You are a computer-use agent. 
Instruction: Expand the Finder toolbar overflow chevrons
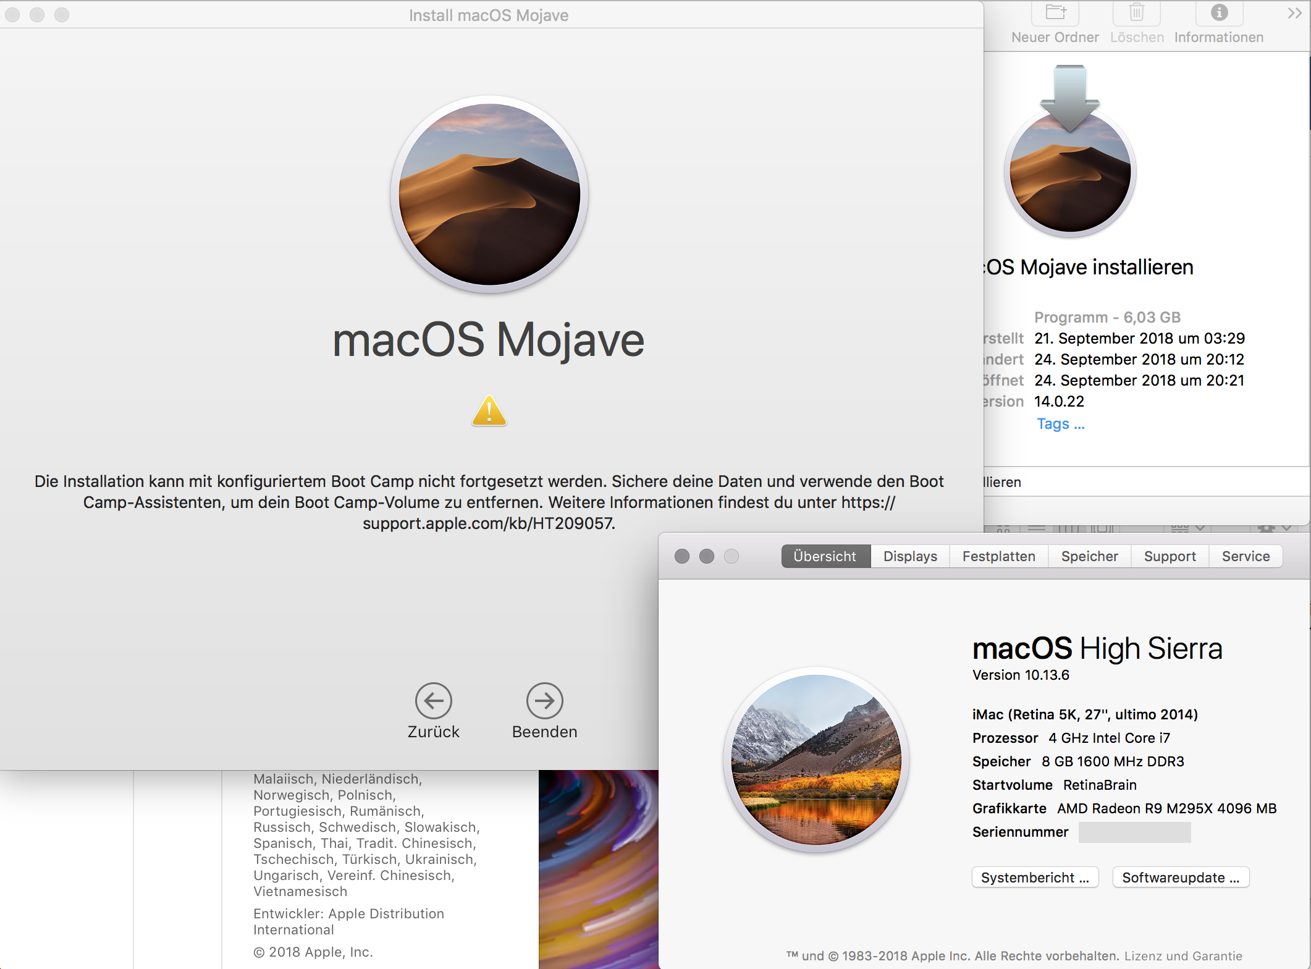1294,14
